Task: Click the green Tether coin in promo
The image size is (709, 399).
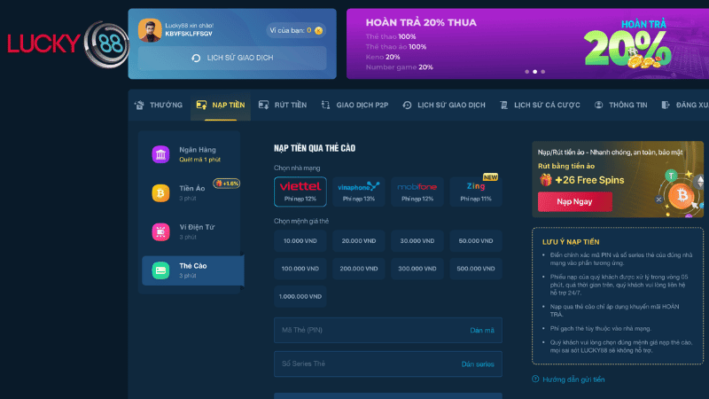Action: coord(672,175)
